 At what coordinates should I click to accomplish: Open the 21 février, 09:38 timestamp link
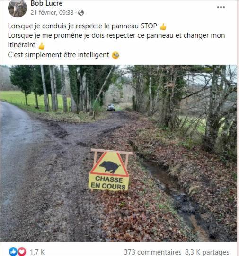coord(52,13)
